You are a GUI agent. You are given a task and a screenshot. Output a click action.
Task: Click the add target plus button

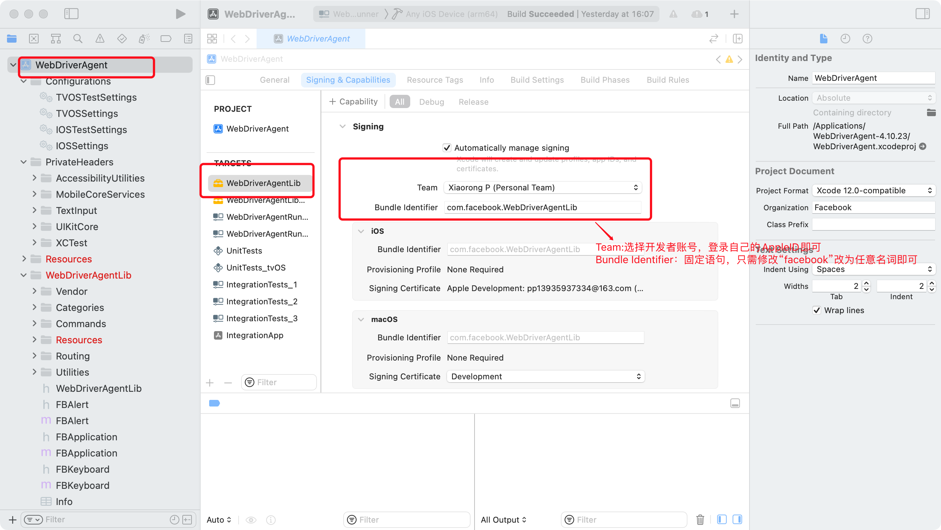point(210,383)
